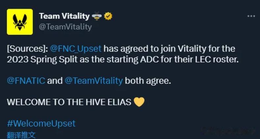Click the "WELCOME TO THE HIVE ELIAS" line
The height and width of the screenshot is (139, 260).
click(x=69, y=102)
